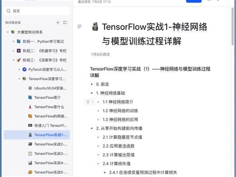The image size is (236, 177).
Task: Jump to 2.4 计算损失值
Action: [x=117, y=163]
